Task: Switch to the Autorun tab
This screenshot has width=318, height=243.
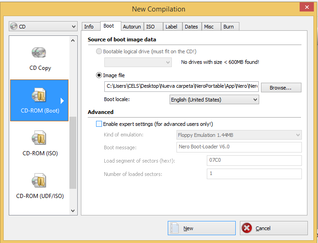Action: [x=132, y=27]
